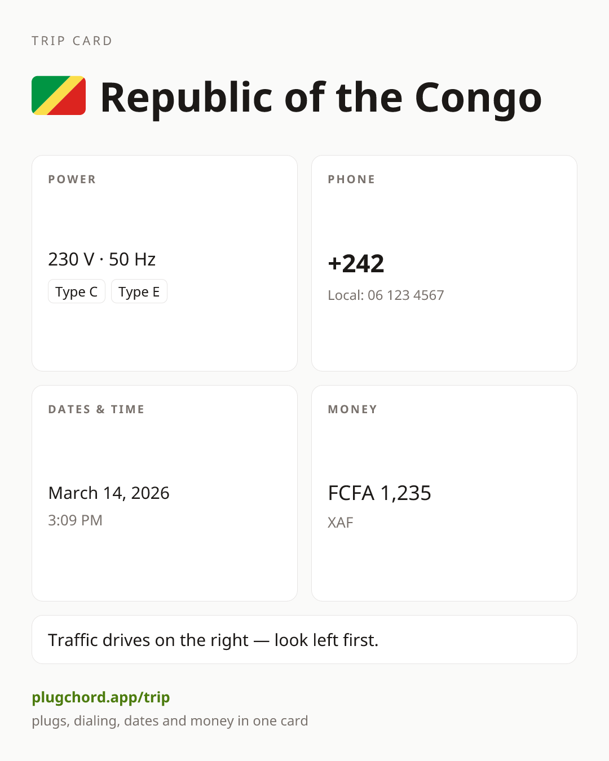
Task: Click the 3:09 PM time text
Action: point(75,520)
